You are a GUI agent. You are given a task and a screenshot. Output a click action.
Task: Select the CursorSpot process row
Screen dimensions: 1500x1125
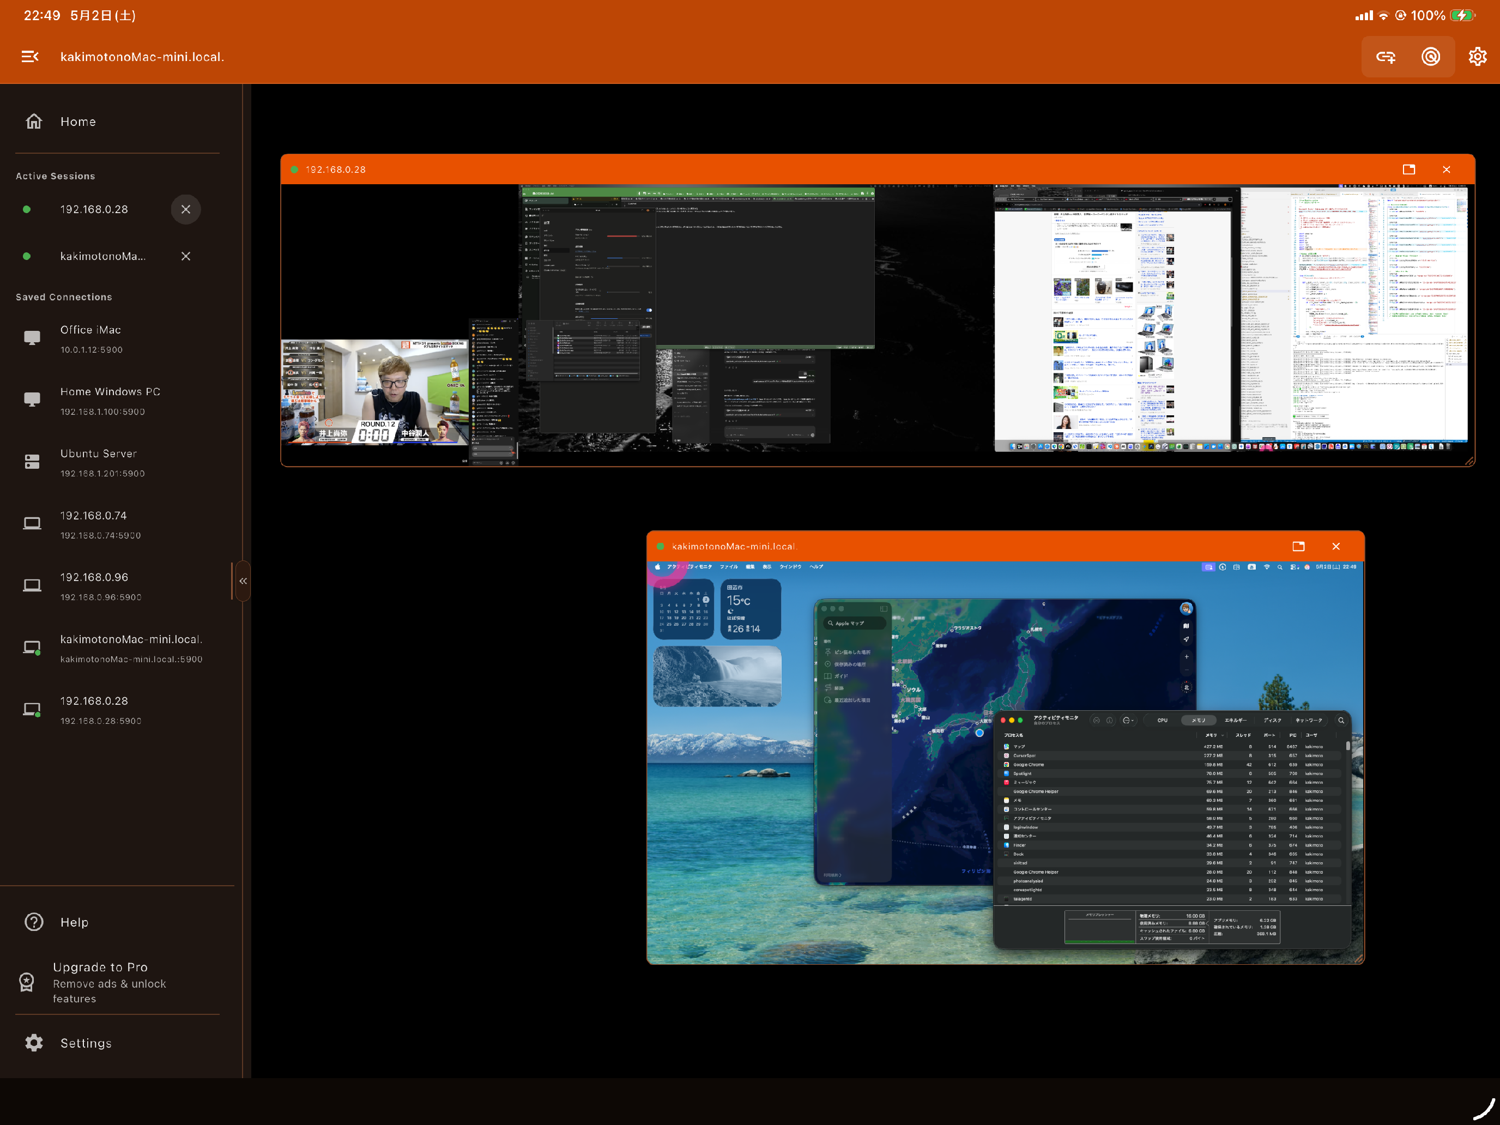pyautogui.click(x=1170, y=755)
